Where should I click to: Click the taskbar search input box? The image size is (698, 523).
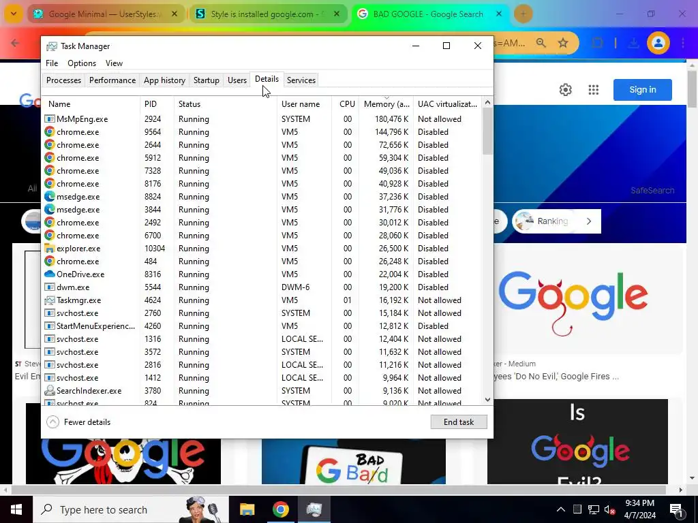click(x=131, y=509)
